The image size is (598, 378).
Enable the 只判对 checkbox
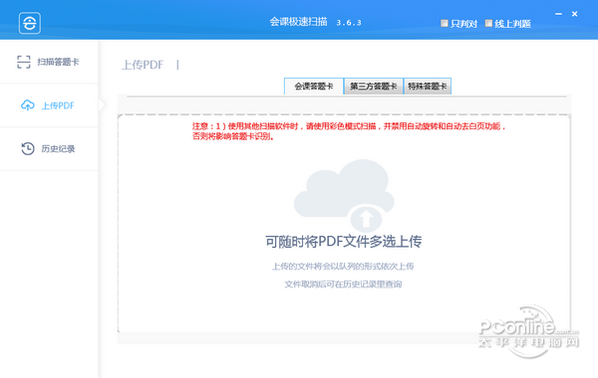[445, 23]
